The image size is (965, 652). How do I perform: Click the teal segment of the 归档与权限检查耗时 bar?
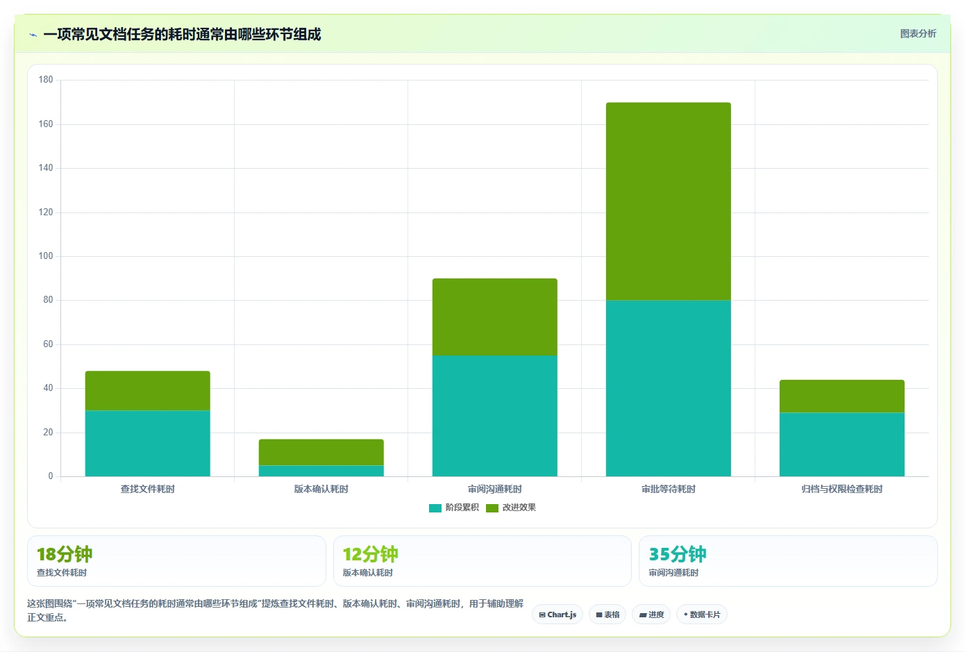pyautogui.click(x=842, y=444)
